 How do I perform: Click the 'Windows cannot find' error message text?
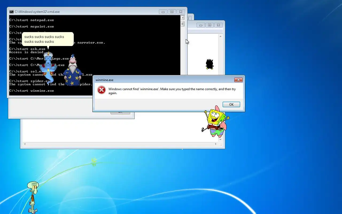point(172,91)
